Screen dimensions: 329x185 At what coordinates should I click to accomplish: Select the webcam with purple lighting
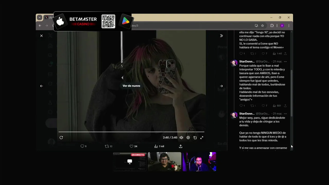[199, 162]
